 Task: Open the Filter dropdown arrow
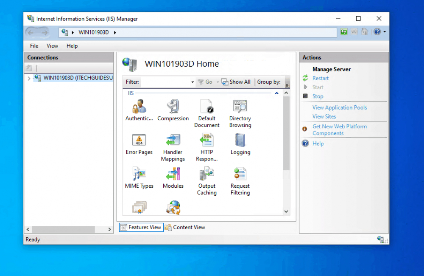point(192,82)
